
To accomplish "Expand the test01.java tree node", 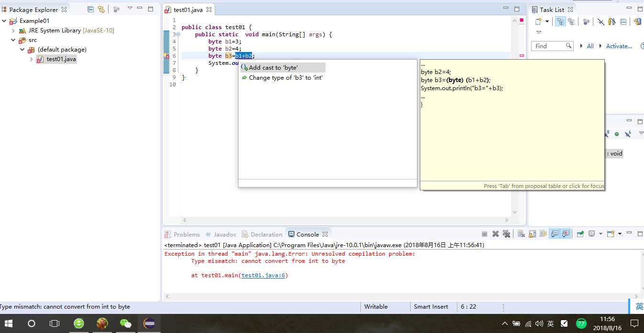I will (32, 59).
